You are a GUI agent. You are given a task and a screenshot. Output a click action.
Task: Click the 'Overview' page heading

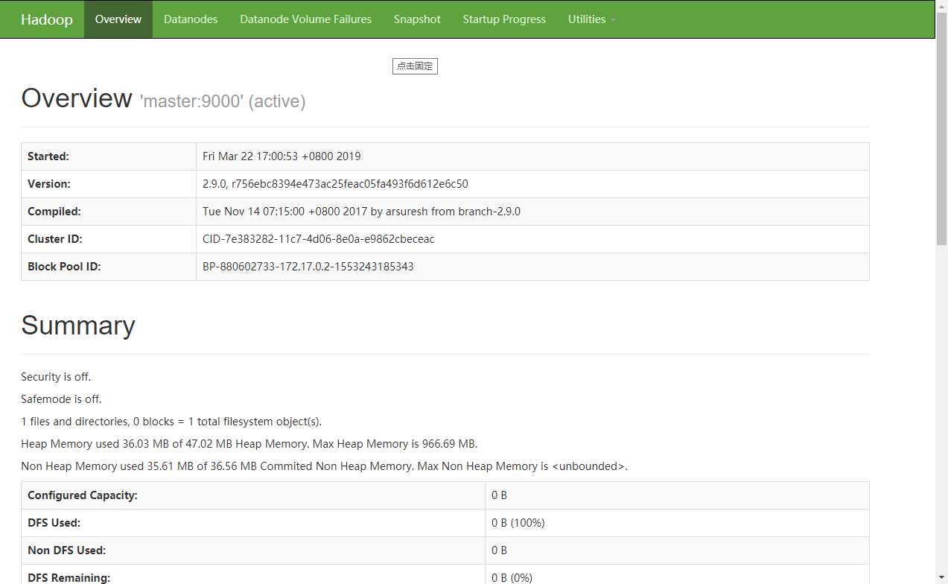click(x=77, y=98)
